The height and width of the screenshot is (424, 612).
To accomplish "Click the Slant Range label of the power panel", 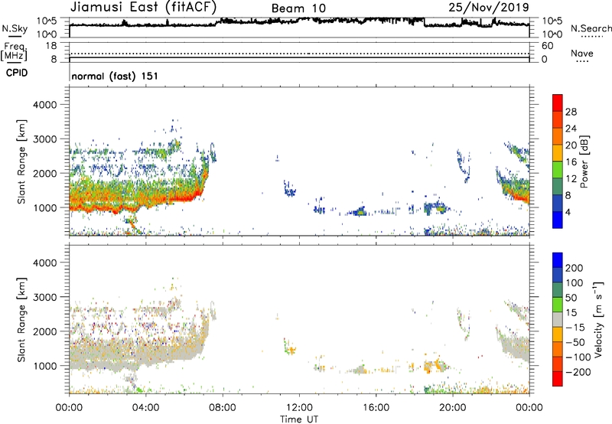I will (21, 161).
